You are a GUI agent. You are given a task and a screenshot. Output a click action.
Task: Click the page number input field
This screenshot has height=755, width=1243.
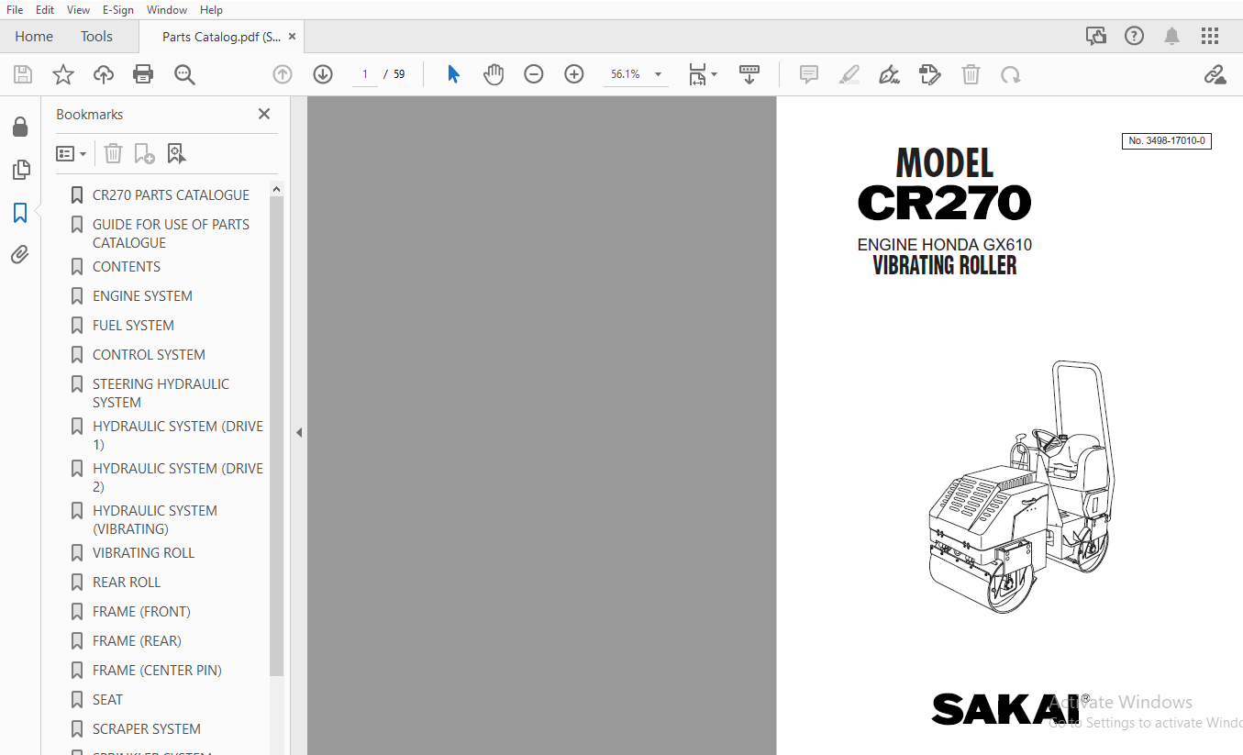click(x=365, y=74)
